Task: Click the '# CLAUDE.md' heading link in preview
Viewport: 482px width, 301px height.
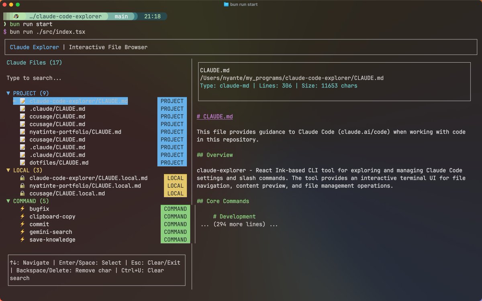Action: coord(214,116)
